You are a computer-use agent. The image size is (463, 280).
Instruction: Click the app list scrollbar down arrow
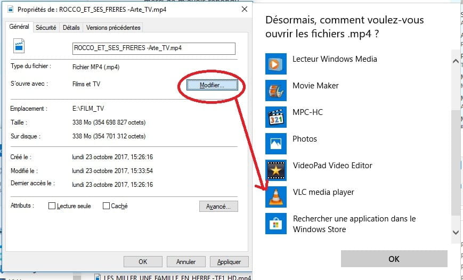point(456,233)
